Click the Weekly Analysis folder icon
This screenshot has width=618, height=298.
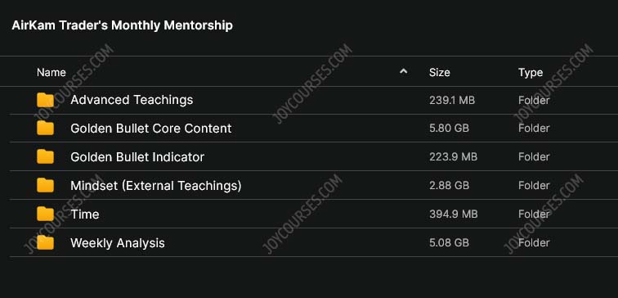(45, 242)
